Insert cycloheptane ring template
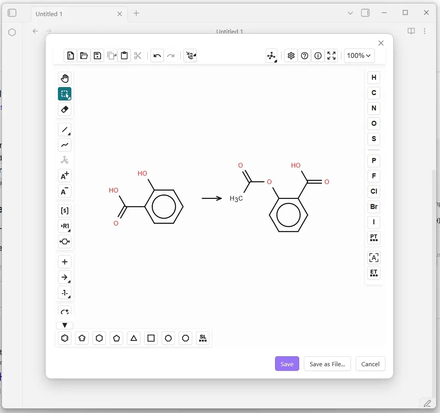Image resolution: width=440 pixels, height=413 pixels. [x=168, y=338]
